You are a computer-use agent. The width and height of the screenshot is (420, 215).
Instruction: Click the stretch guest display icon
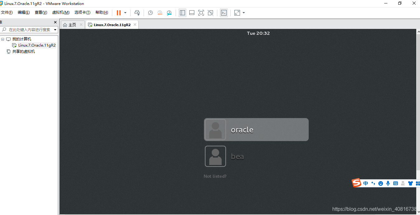pos(237,13)
